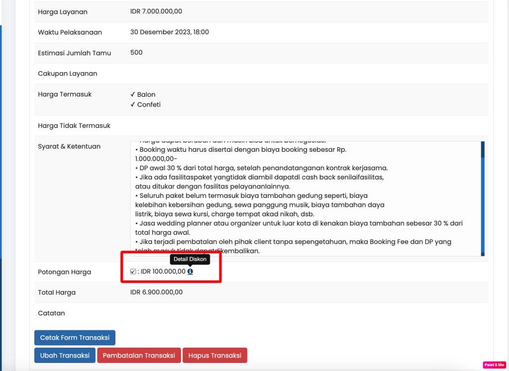Click the Detail Diskon tooltip
This screenshot has height=371, width=509.
tap(190, 259)
